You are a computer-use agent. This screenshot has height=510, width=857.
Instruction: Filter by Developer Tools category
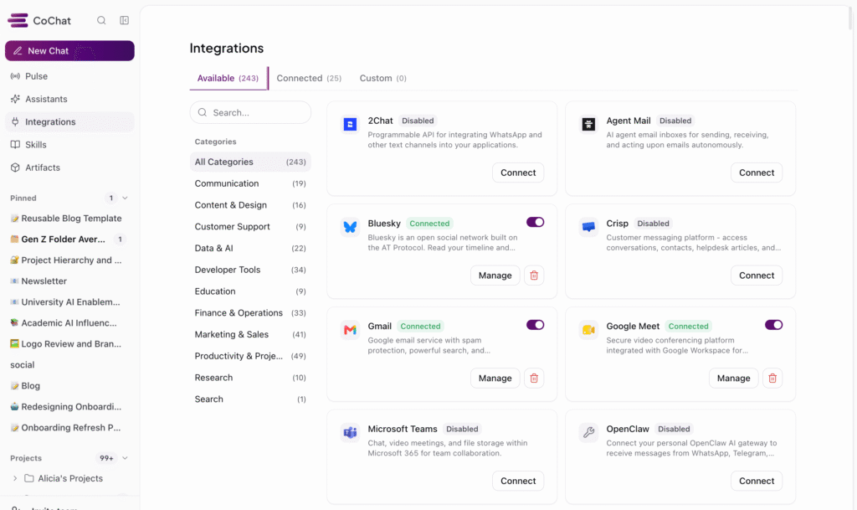coord(250,270)
